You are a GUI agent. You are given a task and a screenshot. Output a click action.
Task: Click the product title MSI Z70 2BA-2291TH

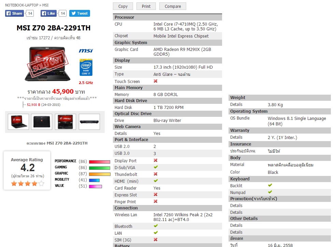(x=54, y=28)
